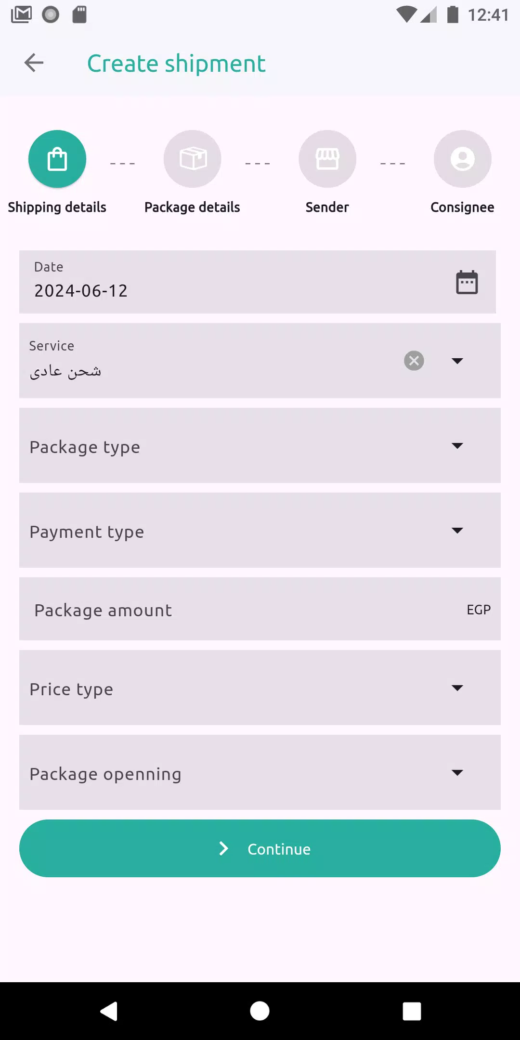The height and width of the screenshot is (1040, 520).
Task: Open the Payment type dropdown
Action: [x=260, y=530]
